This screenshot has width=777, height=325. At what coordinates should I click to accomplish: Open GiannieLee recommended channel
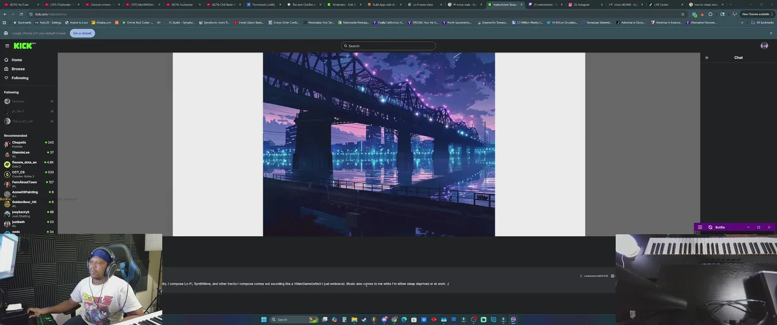pos(28,154)
